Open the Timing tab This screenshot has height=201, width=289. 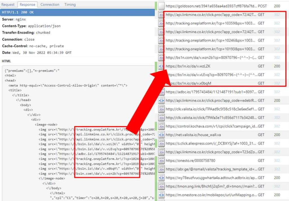[70, 4]
